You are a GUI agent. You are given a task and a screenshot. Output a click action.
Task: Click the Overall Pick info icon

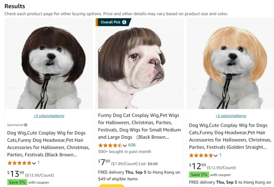click(x=124, y=22)
